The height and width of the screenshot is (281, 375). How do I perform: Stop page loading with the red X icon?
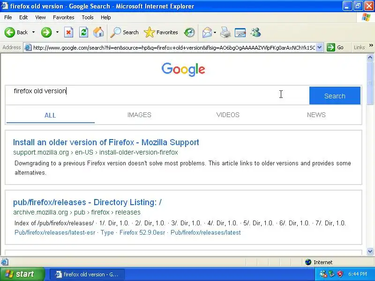click(68, 32)
